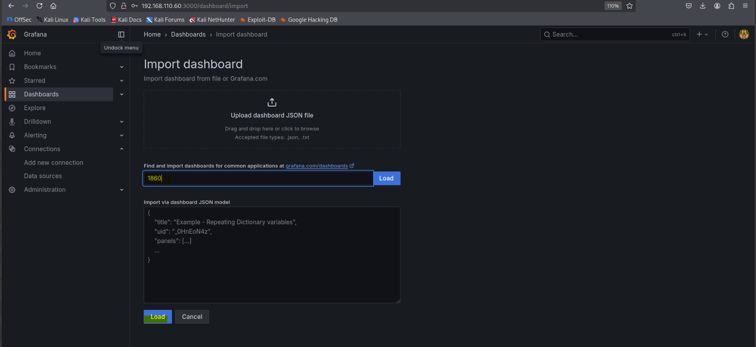
Task: Bookmark this page with the star icon
Action: (x=629, y=6)
